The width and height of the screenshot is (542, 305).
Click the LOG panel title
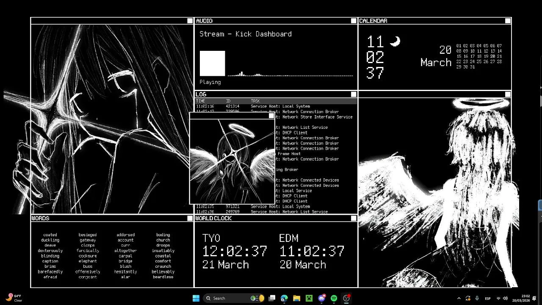click(201, 94)
